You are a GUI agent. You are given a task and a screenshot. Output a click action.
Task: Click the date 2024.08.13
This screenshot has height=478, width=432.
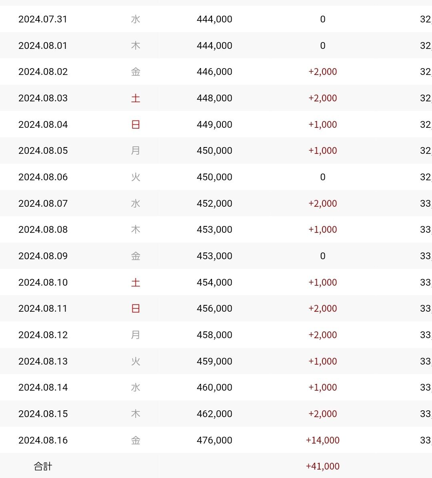click(x=43, y=361)
